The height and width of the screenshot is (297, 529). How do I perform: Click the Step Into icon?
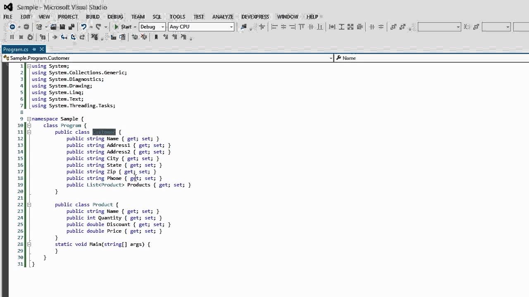coord(64,37)
